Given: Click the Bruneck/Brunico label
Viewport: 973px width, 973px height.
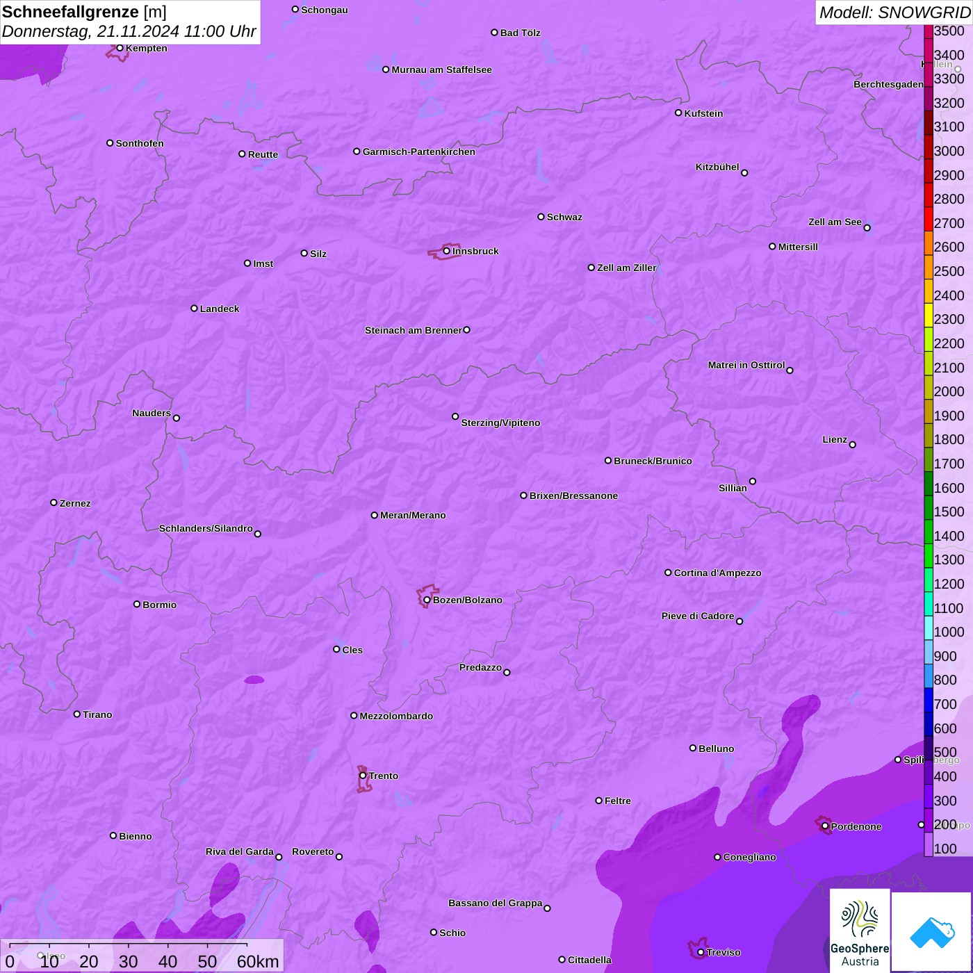Looking at the screenshot, I should pos(653,461).
